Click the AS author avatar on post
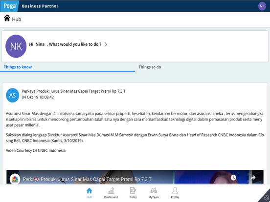 pos(12,95)
